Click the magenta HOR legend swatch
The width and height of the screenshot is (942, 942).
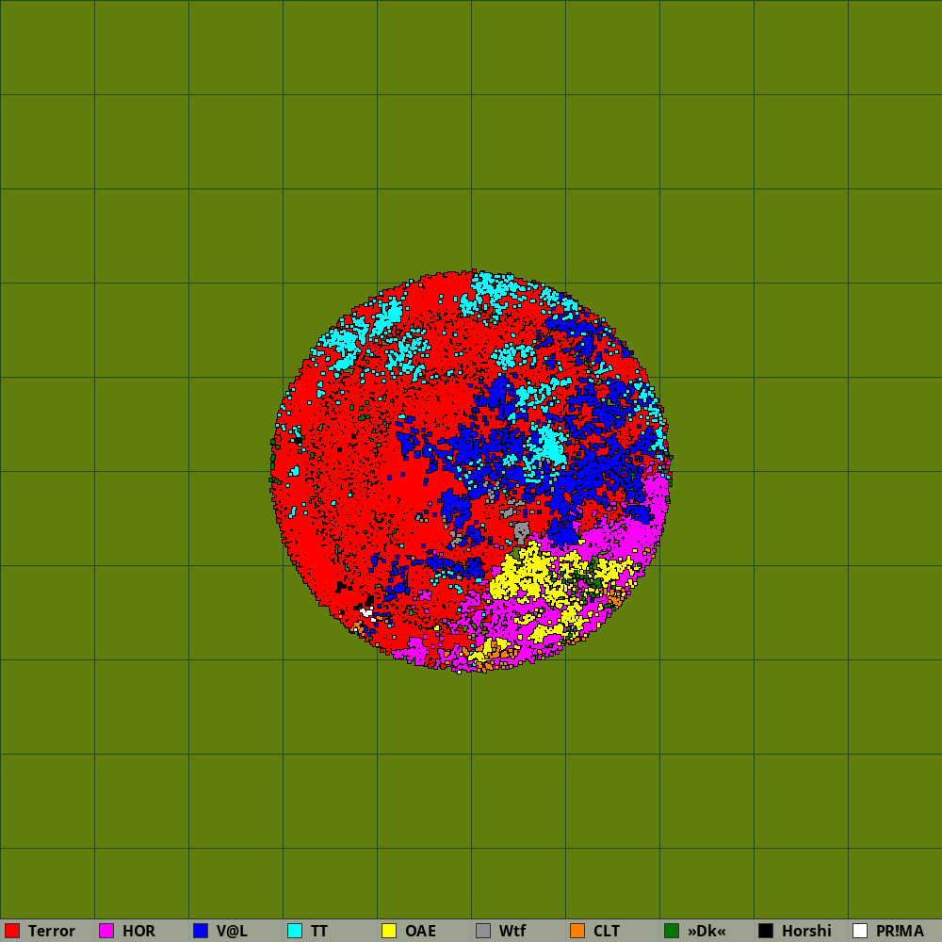(107, 931)
